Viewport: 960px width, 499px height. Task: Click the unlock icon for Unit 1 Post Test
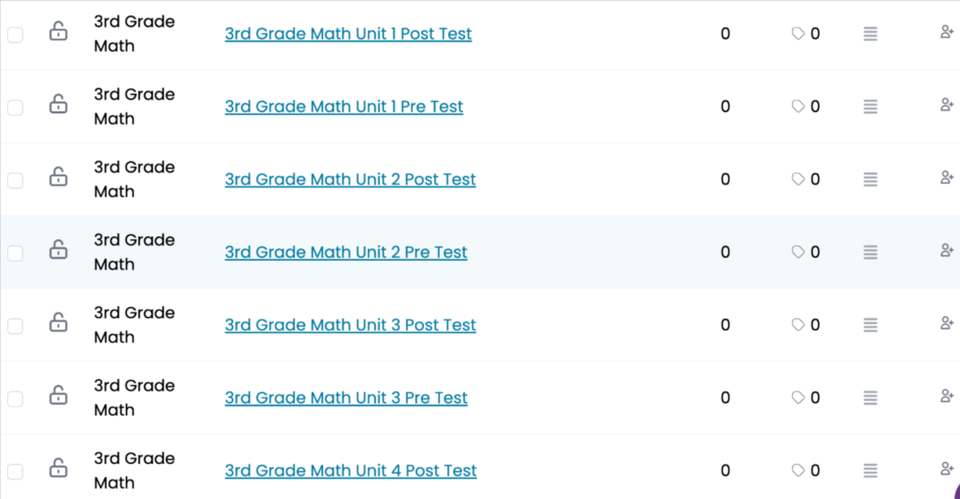[x=58, y=31]
